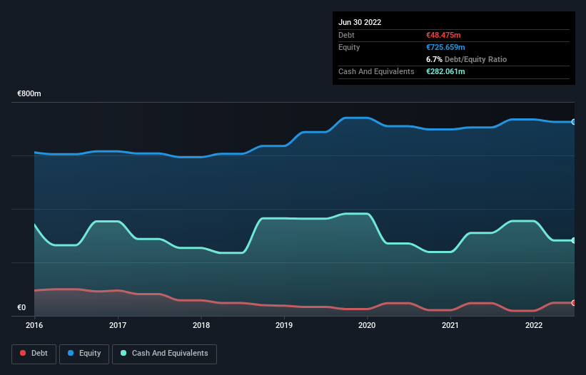Click the Equity label in tooltip
This screenshot has width=586, height=375.
pos(349,47)
